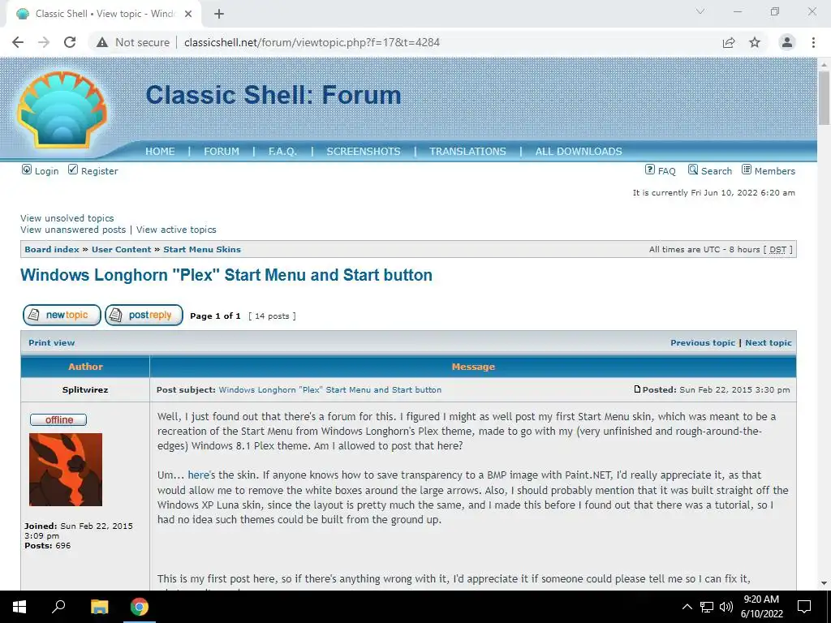Image resolution: width=831 pixels, height=623 pixels.
Task: Open the ALL DOWNLOADS navigation item
Action: [579, 152]
